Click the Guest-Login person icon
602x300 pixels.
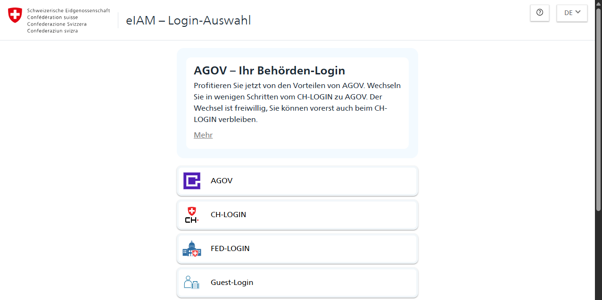coord(192,283)
